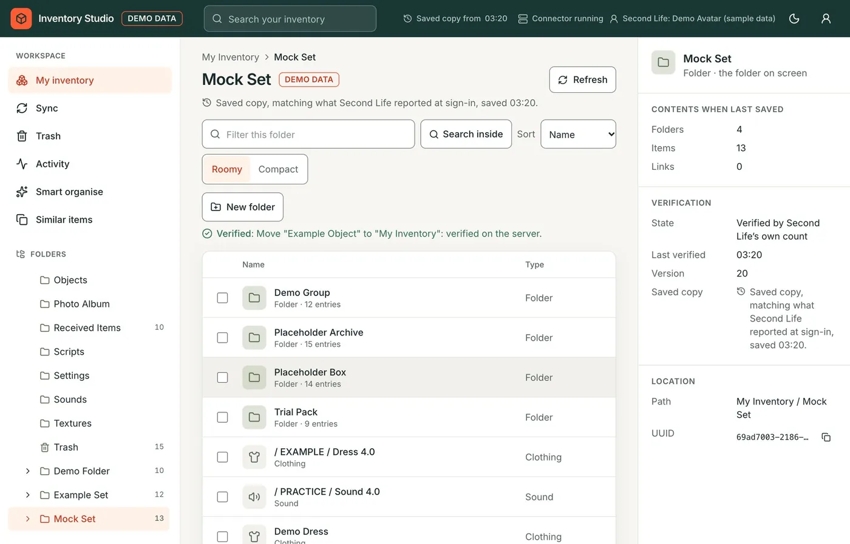Screen dimensions: 850x544
Task: Navigate to My Inventory breadcrumb link
Action: click(231, 57)
